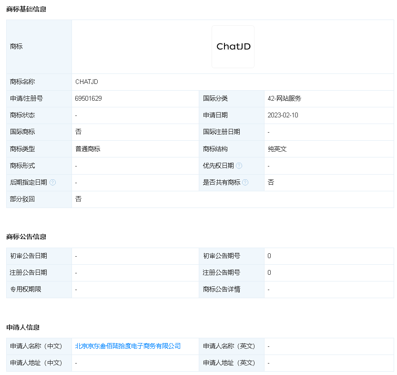Click 商标类型 value 普通商标

coord(87,149)
